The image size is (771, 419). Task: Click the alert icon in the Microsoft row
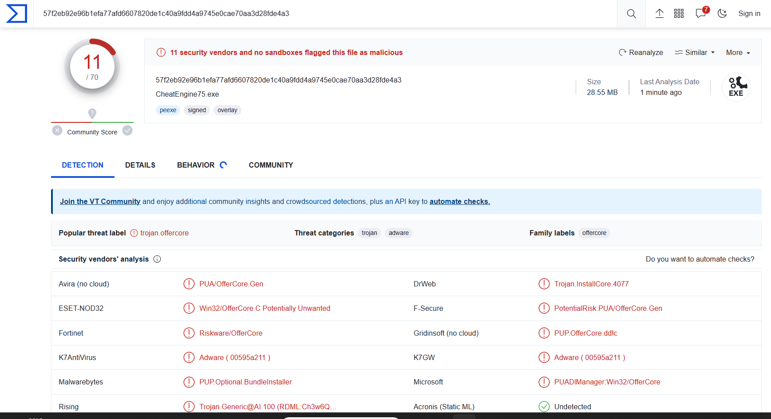pyautogui.click(x=544, y=382)
